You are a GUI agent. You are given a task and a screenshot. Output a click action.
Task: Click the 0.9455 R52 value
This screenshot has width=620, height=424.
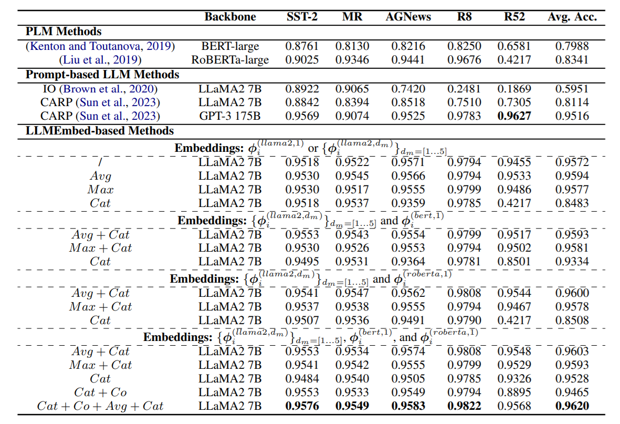(x=514, y=162)
